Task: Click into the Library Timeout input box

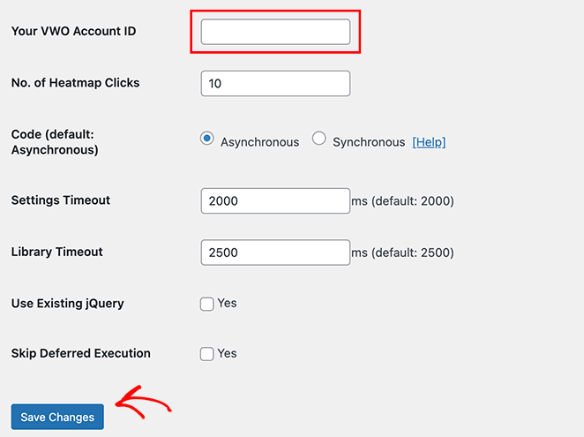Action: (275, 252)
